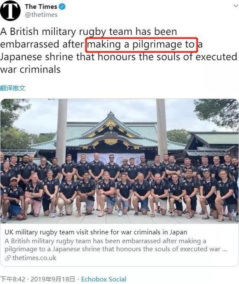Open the rugby team shrine photo
Screen dimensions: 239x284
click(x=119, y=161)
